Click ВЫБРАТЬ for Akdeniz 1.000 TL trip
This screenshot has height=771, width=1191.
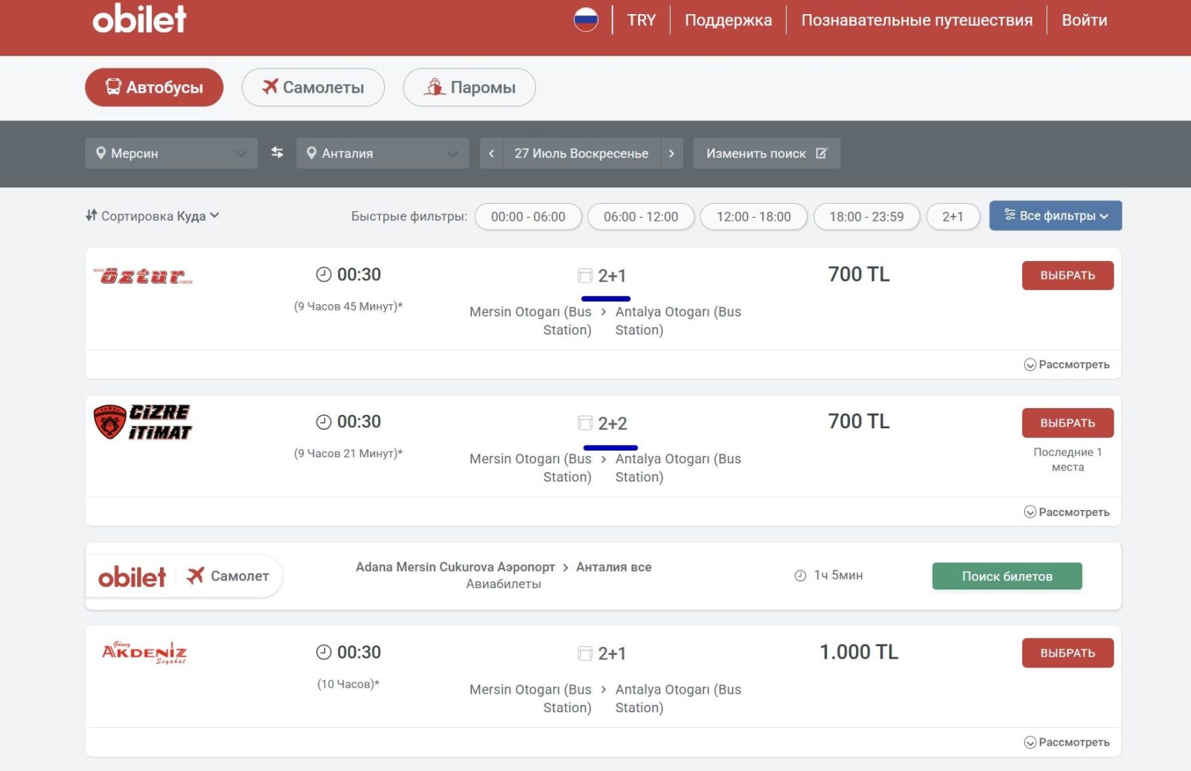1067,653
